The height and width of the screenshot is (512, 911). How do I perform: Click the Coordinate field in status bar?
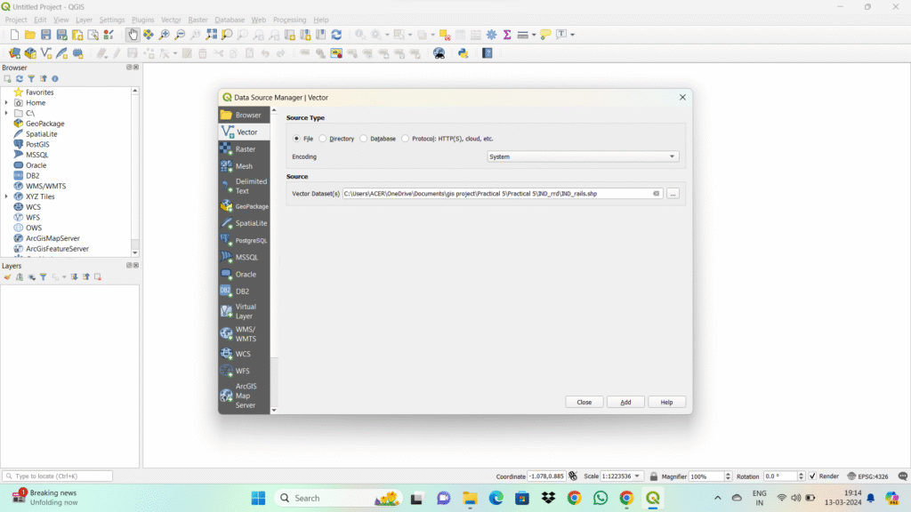(x=546, y=476)
